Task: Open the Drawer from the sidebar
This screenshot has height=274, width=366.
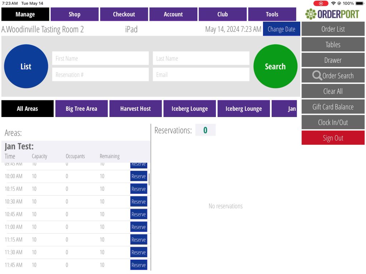Action: coord(333,60)
